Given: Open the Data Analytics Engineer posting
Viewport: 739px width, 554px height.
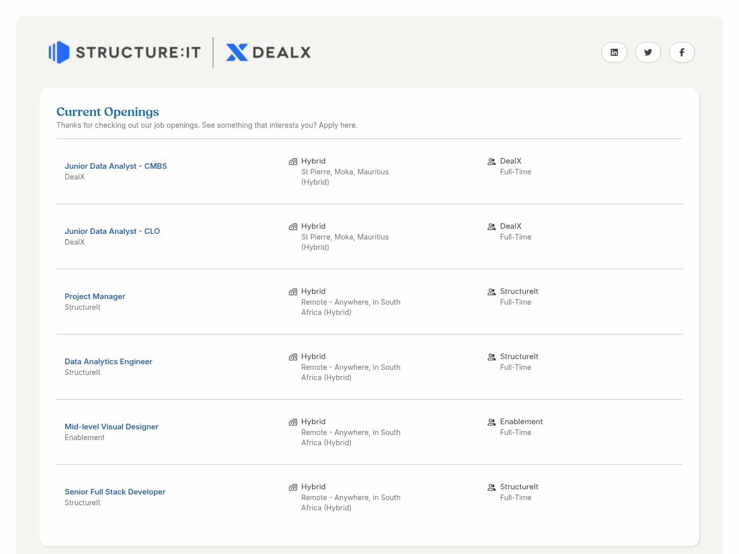Looking at the screenshot, I should [x=108, y=362].
